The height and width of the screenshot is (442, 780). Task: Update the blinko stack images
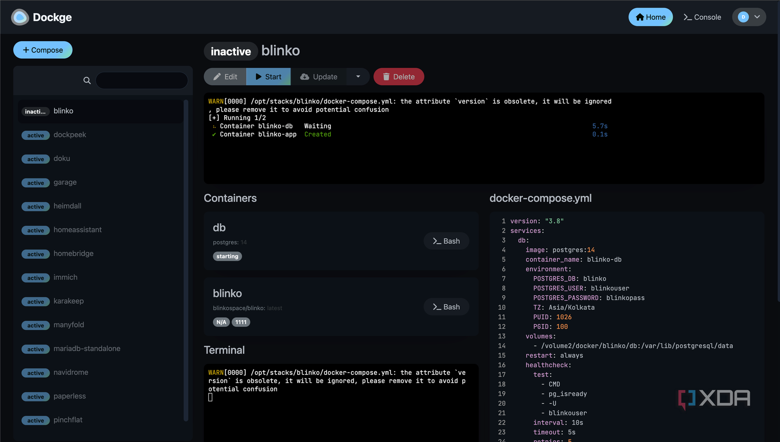click(x=319, y=76)
